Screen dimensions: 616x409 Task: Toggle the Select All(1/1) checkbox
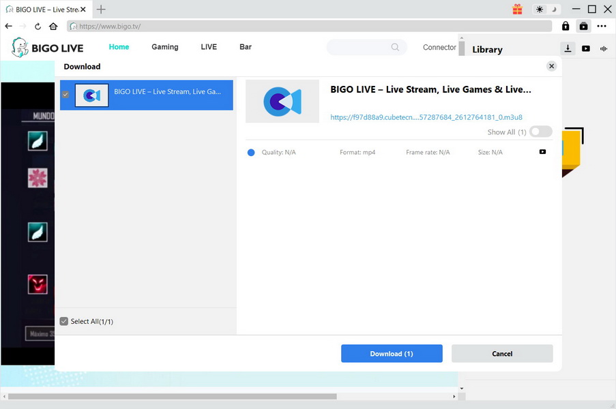(63, 322)
